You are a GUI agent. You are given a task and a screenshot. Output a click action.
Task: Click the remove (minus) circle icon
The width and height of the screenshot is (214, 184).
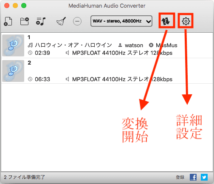pyautogui.click(x=77, y=21)
